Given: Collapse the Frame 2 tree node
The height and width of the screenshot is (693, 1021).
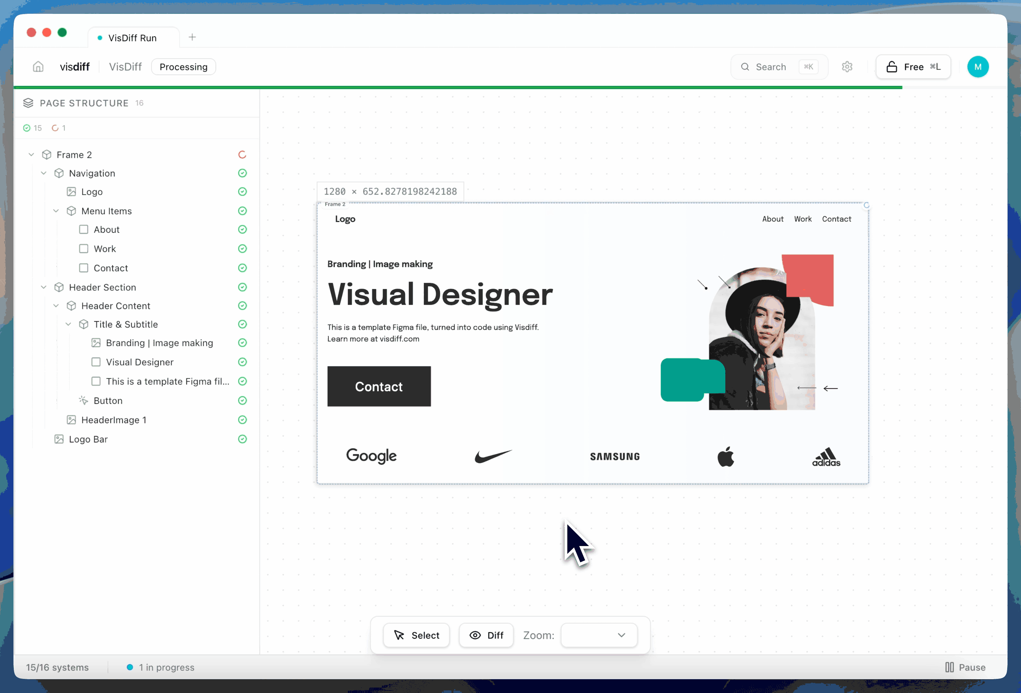Looking at the screenshot, I should [x=31, y=154].
